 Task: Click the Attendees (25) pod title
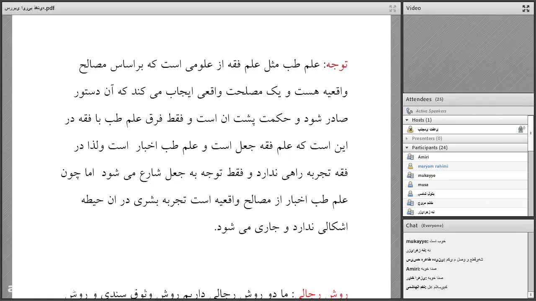click(424, 99)
